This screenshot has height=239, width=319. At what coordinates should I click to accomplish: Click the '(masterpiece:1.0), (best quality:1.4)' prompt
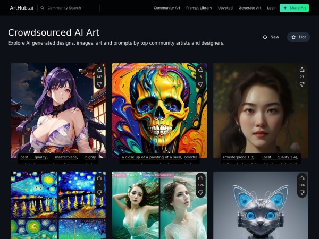[261, 157]
